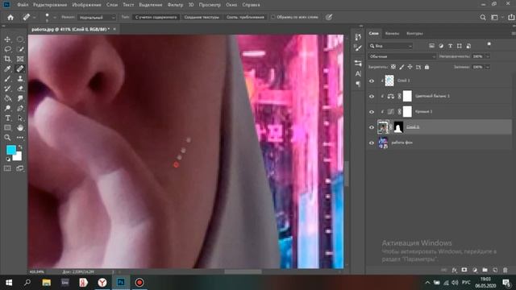Image resolution: width=516 pixels, height=290 pixels.
Task: Hide the Слой 0 layer
Action: click(x=372, y=127)
